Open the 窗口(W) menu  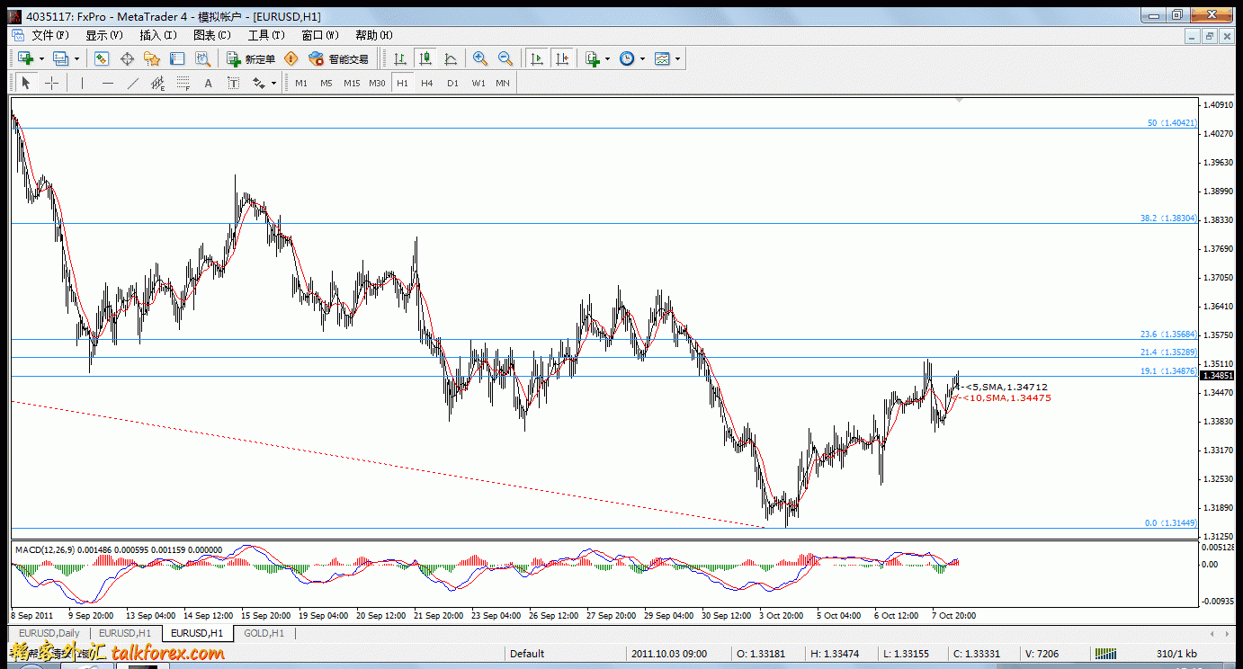click(x=320, y=35)
